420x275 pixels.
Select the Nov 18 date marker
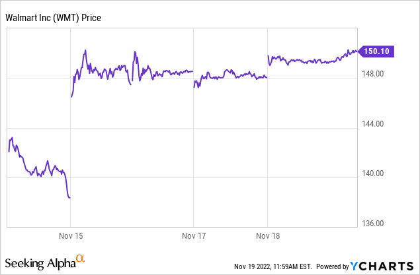(267, 235)
